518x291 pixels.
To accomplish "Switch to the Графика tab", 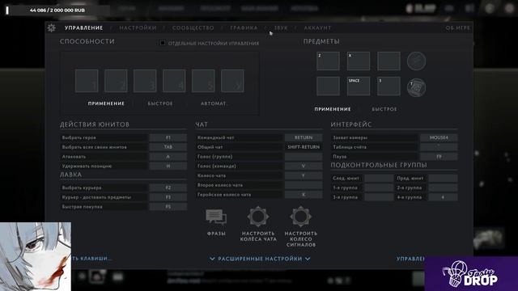I will pos(244,28).
